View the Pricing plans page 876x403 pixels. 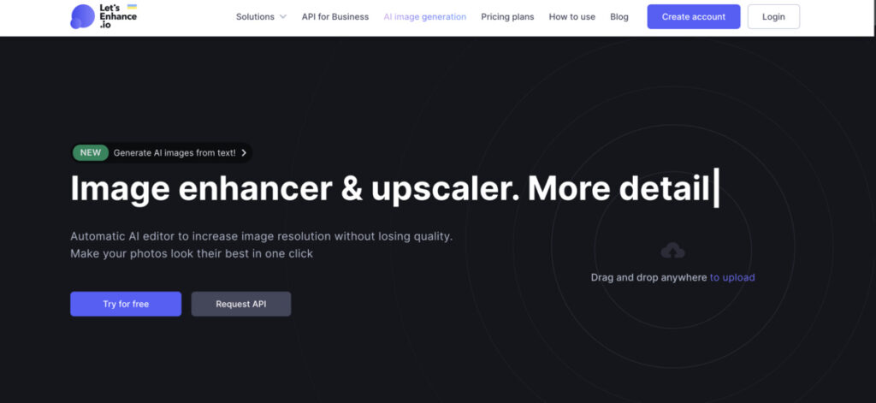[508, 17]
